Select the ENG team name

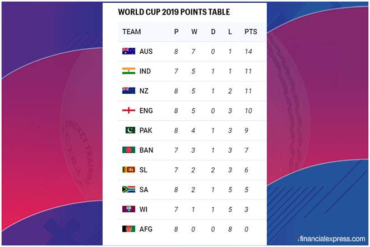point(147,111)
